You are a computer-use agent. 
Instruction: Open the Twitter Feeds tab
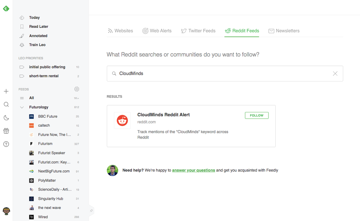198,31
